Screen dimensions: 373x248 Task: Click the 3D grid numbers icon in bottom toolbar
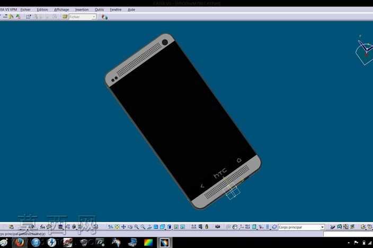(x=247, y=227)
